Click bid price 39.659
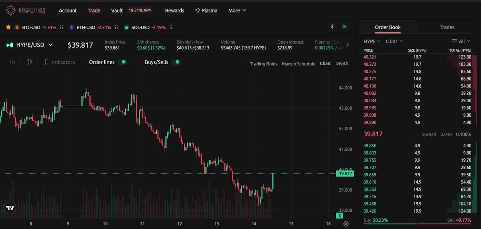Viewport: 481px width, 229px height. [369, 175]
